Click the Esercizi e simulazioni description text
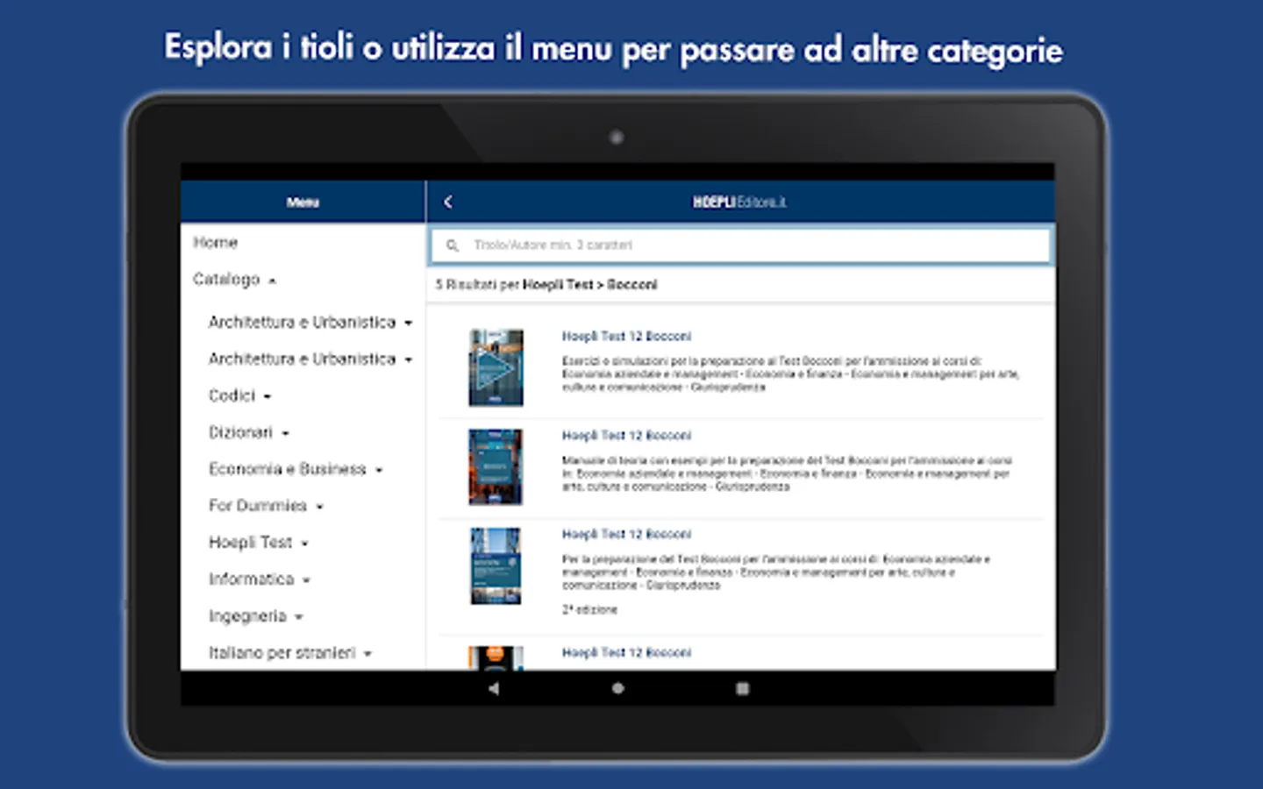1263x789 pixels. pos(790,373)
